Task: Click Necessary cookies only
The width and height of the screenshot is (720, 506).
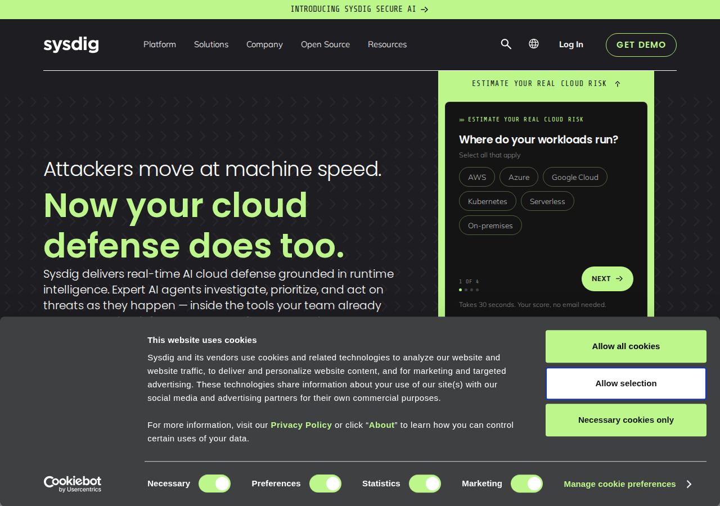Action: pyautogui.click(x=626, y=420)
